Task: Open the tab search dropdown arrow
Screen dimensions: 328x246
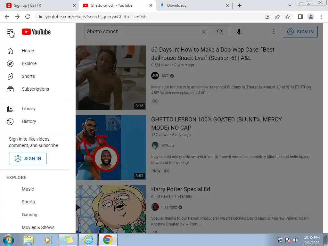Action: point(290,6)
